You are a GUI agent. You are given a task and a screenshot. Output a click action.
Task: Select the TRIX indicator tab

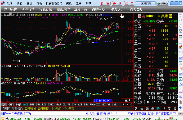(51, 105)
